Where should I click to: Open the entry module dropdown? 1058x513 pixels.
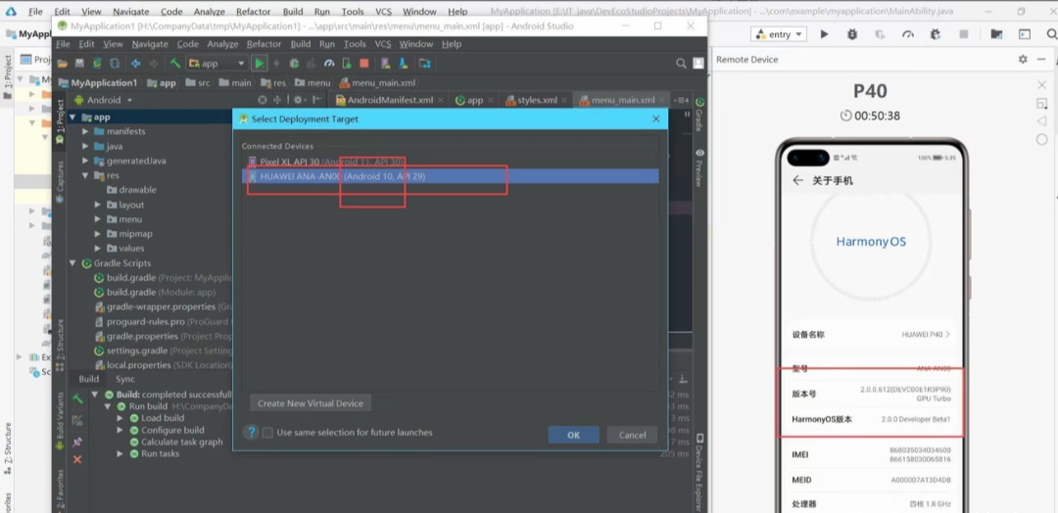[780, 34]
